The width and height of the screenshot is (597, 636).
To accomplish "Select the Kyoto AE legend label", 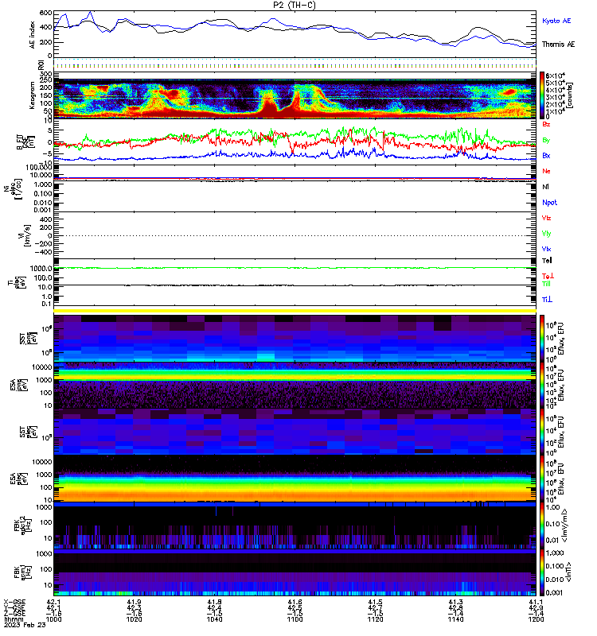I will click(x=556, y=21).
